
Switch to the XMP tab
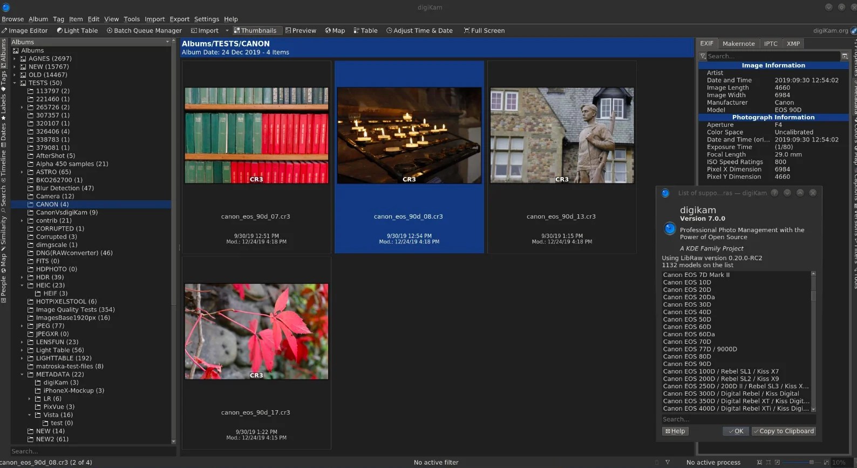click(x=793, y=44)
